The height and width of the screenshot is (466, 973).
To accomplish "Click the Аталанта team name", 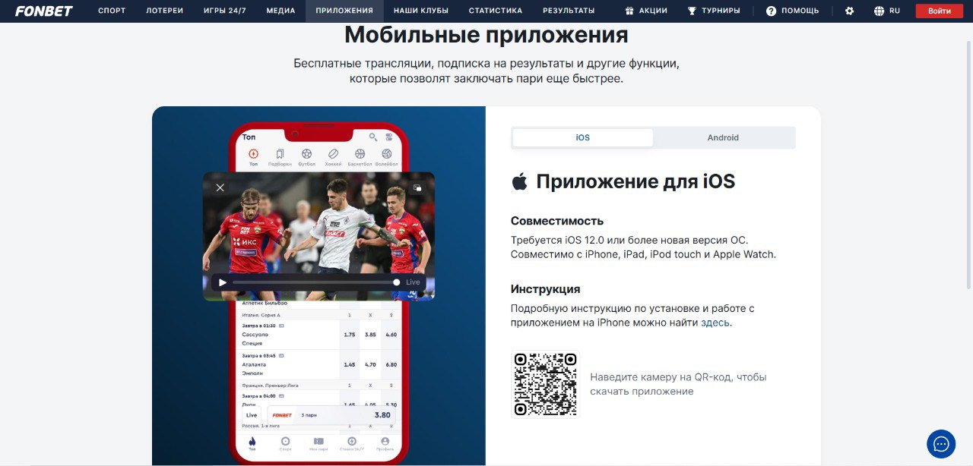I will tap(252, 365).
